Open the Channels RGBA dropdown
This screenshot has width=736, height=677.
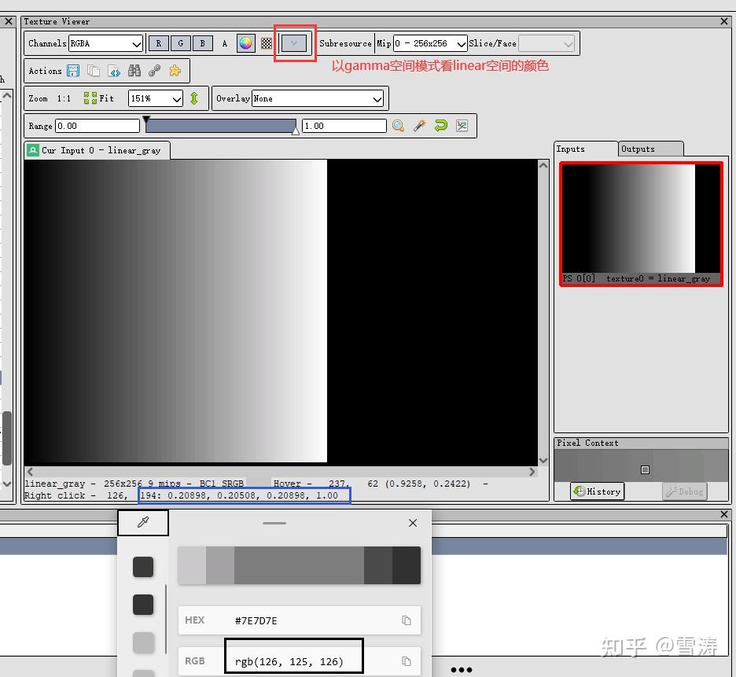(x=106, y=43)
